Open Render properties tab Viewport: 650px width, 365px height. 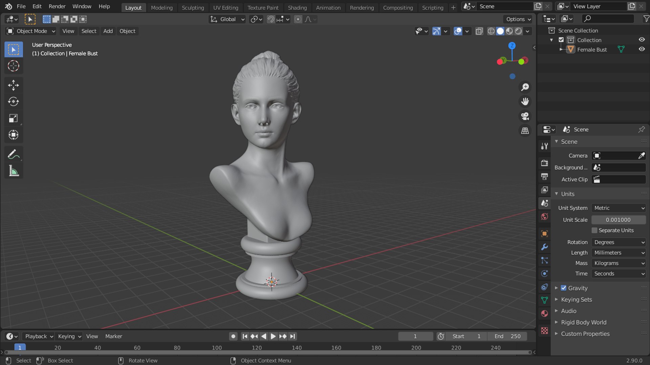click(x=544, y=163)
